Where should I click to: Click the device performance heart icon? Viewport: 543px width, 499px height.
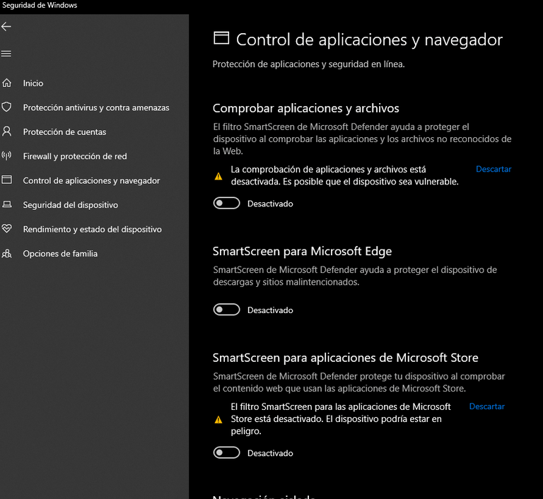point(7,229)
